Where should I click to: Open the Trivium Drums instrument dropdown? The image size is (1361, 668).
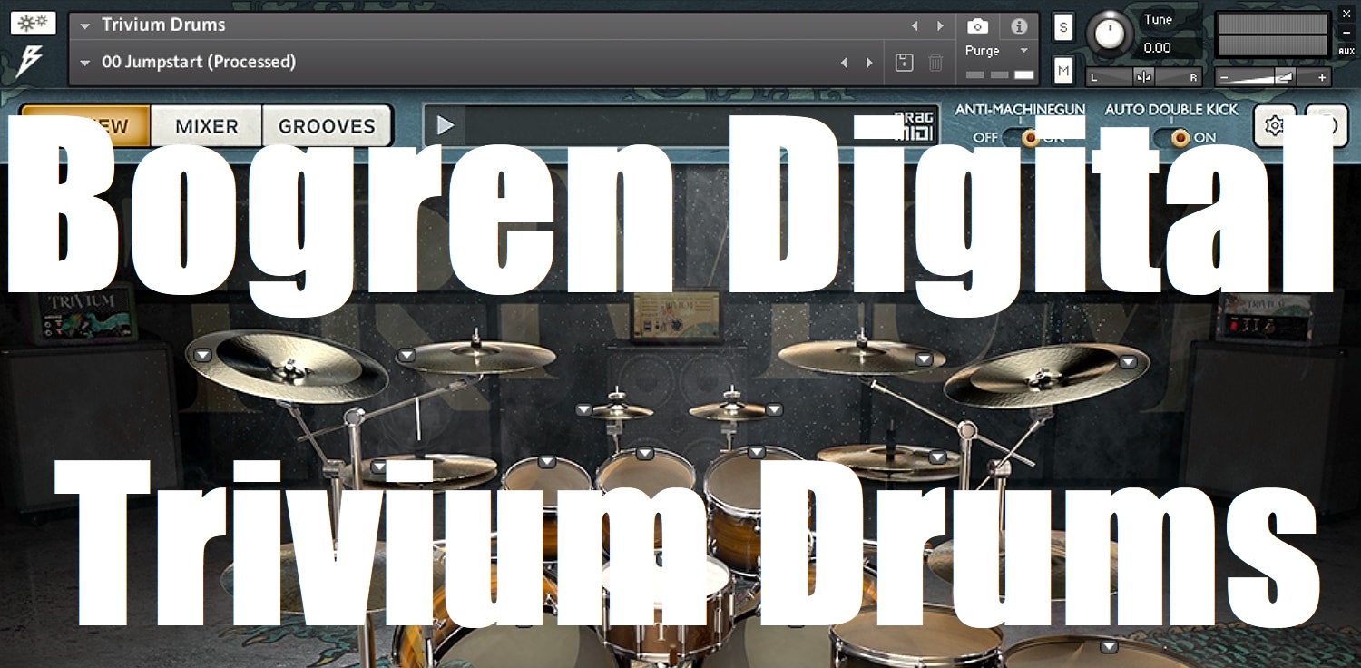click(x=85, y=25)
